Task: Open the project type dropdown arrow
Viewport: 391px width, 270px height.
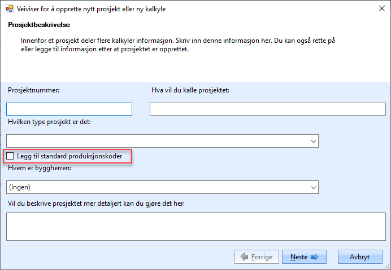Action: [x=313, y=141]
